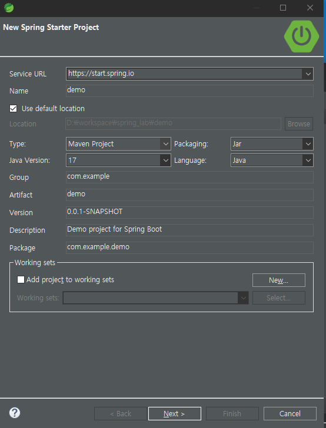Image resolution: width=326 pixels, height=428 pixels.
Task: Open the Working sets combo box
Action: tap(155, 298)
